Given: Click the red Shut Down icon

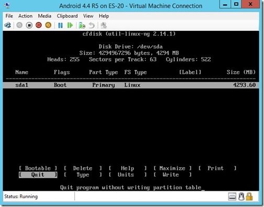Looking at the screenshot, I should pos(39,25).
